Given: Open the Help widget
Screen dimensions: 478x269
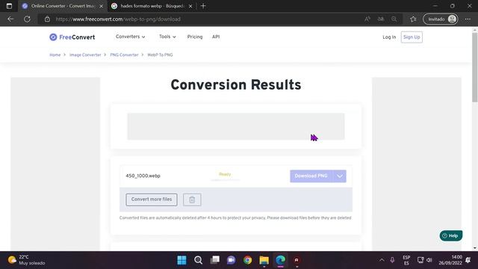Looking at the screenshot, I should click(451, 236).
